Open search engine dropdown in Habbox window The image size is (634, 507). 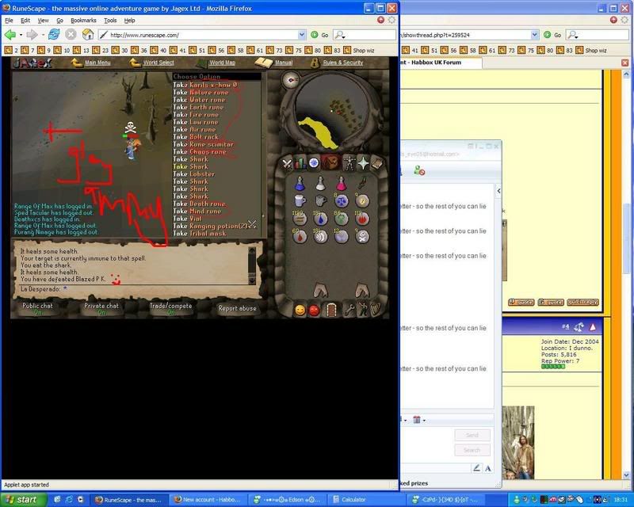click(572, 36)
